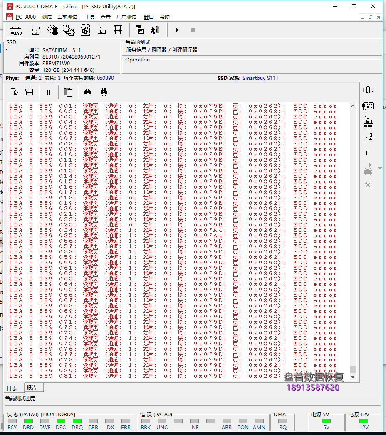
Task: Click the power switch circuit sidebar icon
Action: pos(368,138)
